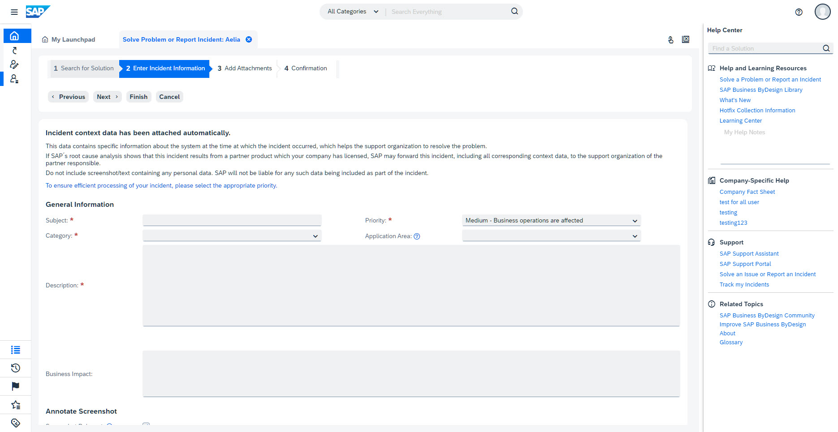Open the Learning Center link
838x432 pixels.
click(x=741, y=121)
